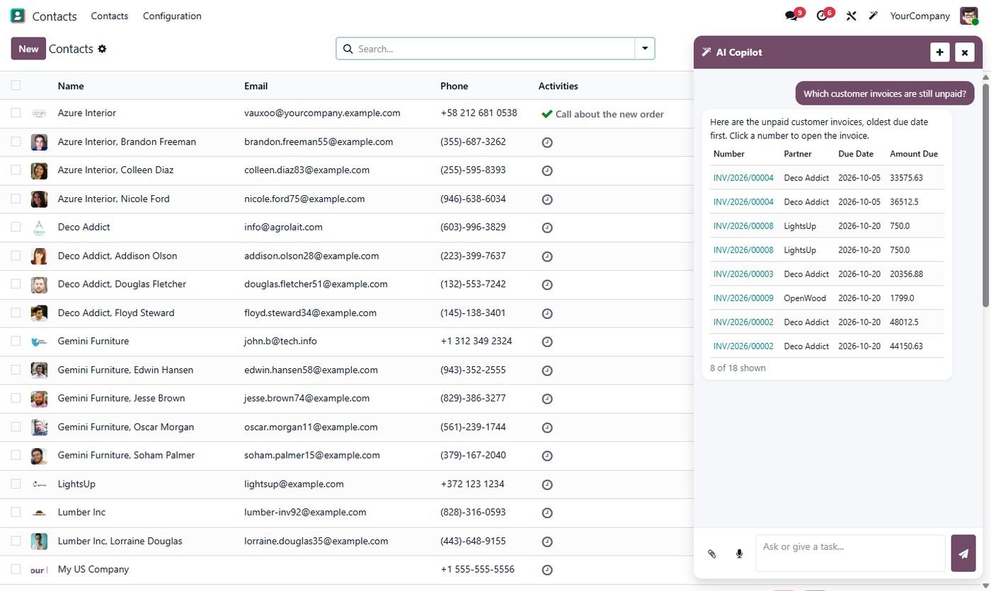991x591 pixels.
Task: Create a new contact with New button
Action: (x=28, y=49)
